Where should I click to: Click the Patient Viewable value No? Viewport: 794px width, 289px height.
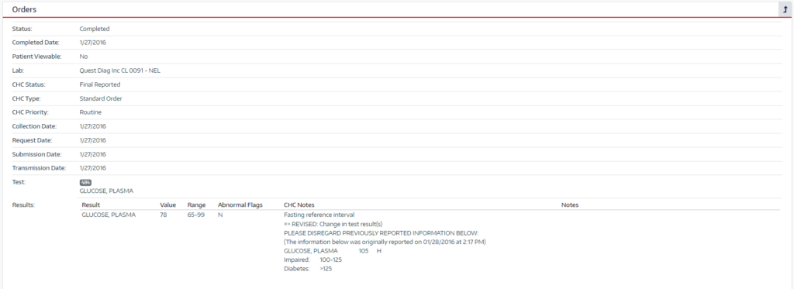tap(84, 57)
